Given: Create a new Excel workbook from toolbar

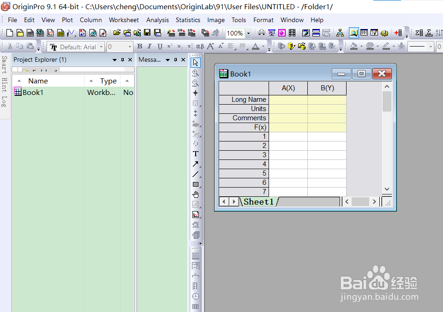Looking at the screenshot, I should click(x=40, y=33).
